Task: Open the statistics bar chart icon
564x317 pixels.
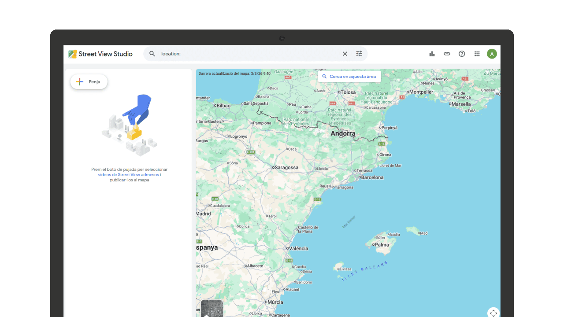Action: pyautogui.click(x=432, y=54)
